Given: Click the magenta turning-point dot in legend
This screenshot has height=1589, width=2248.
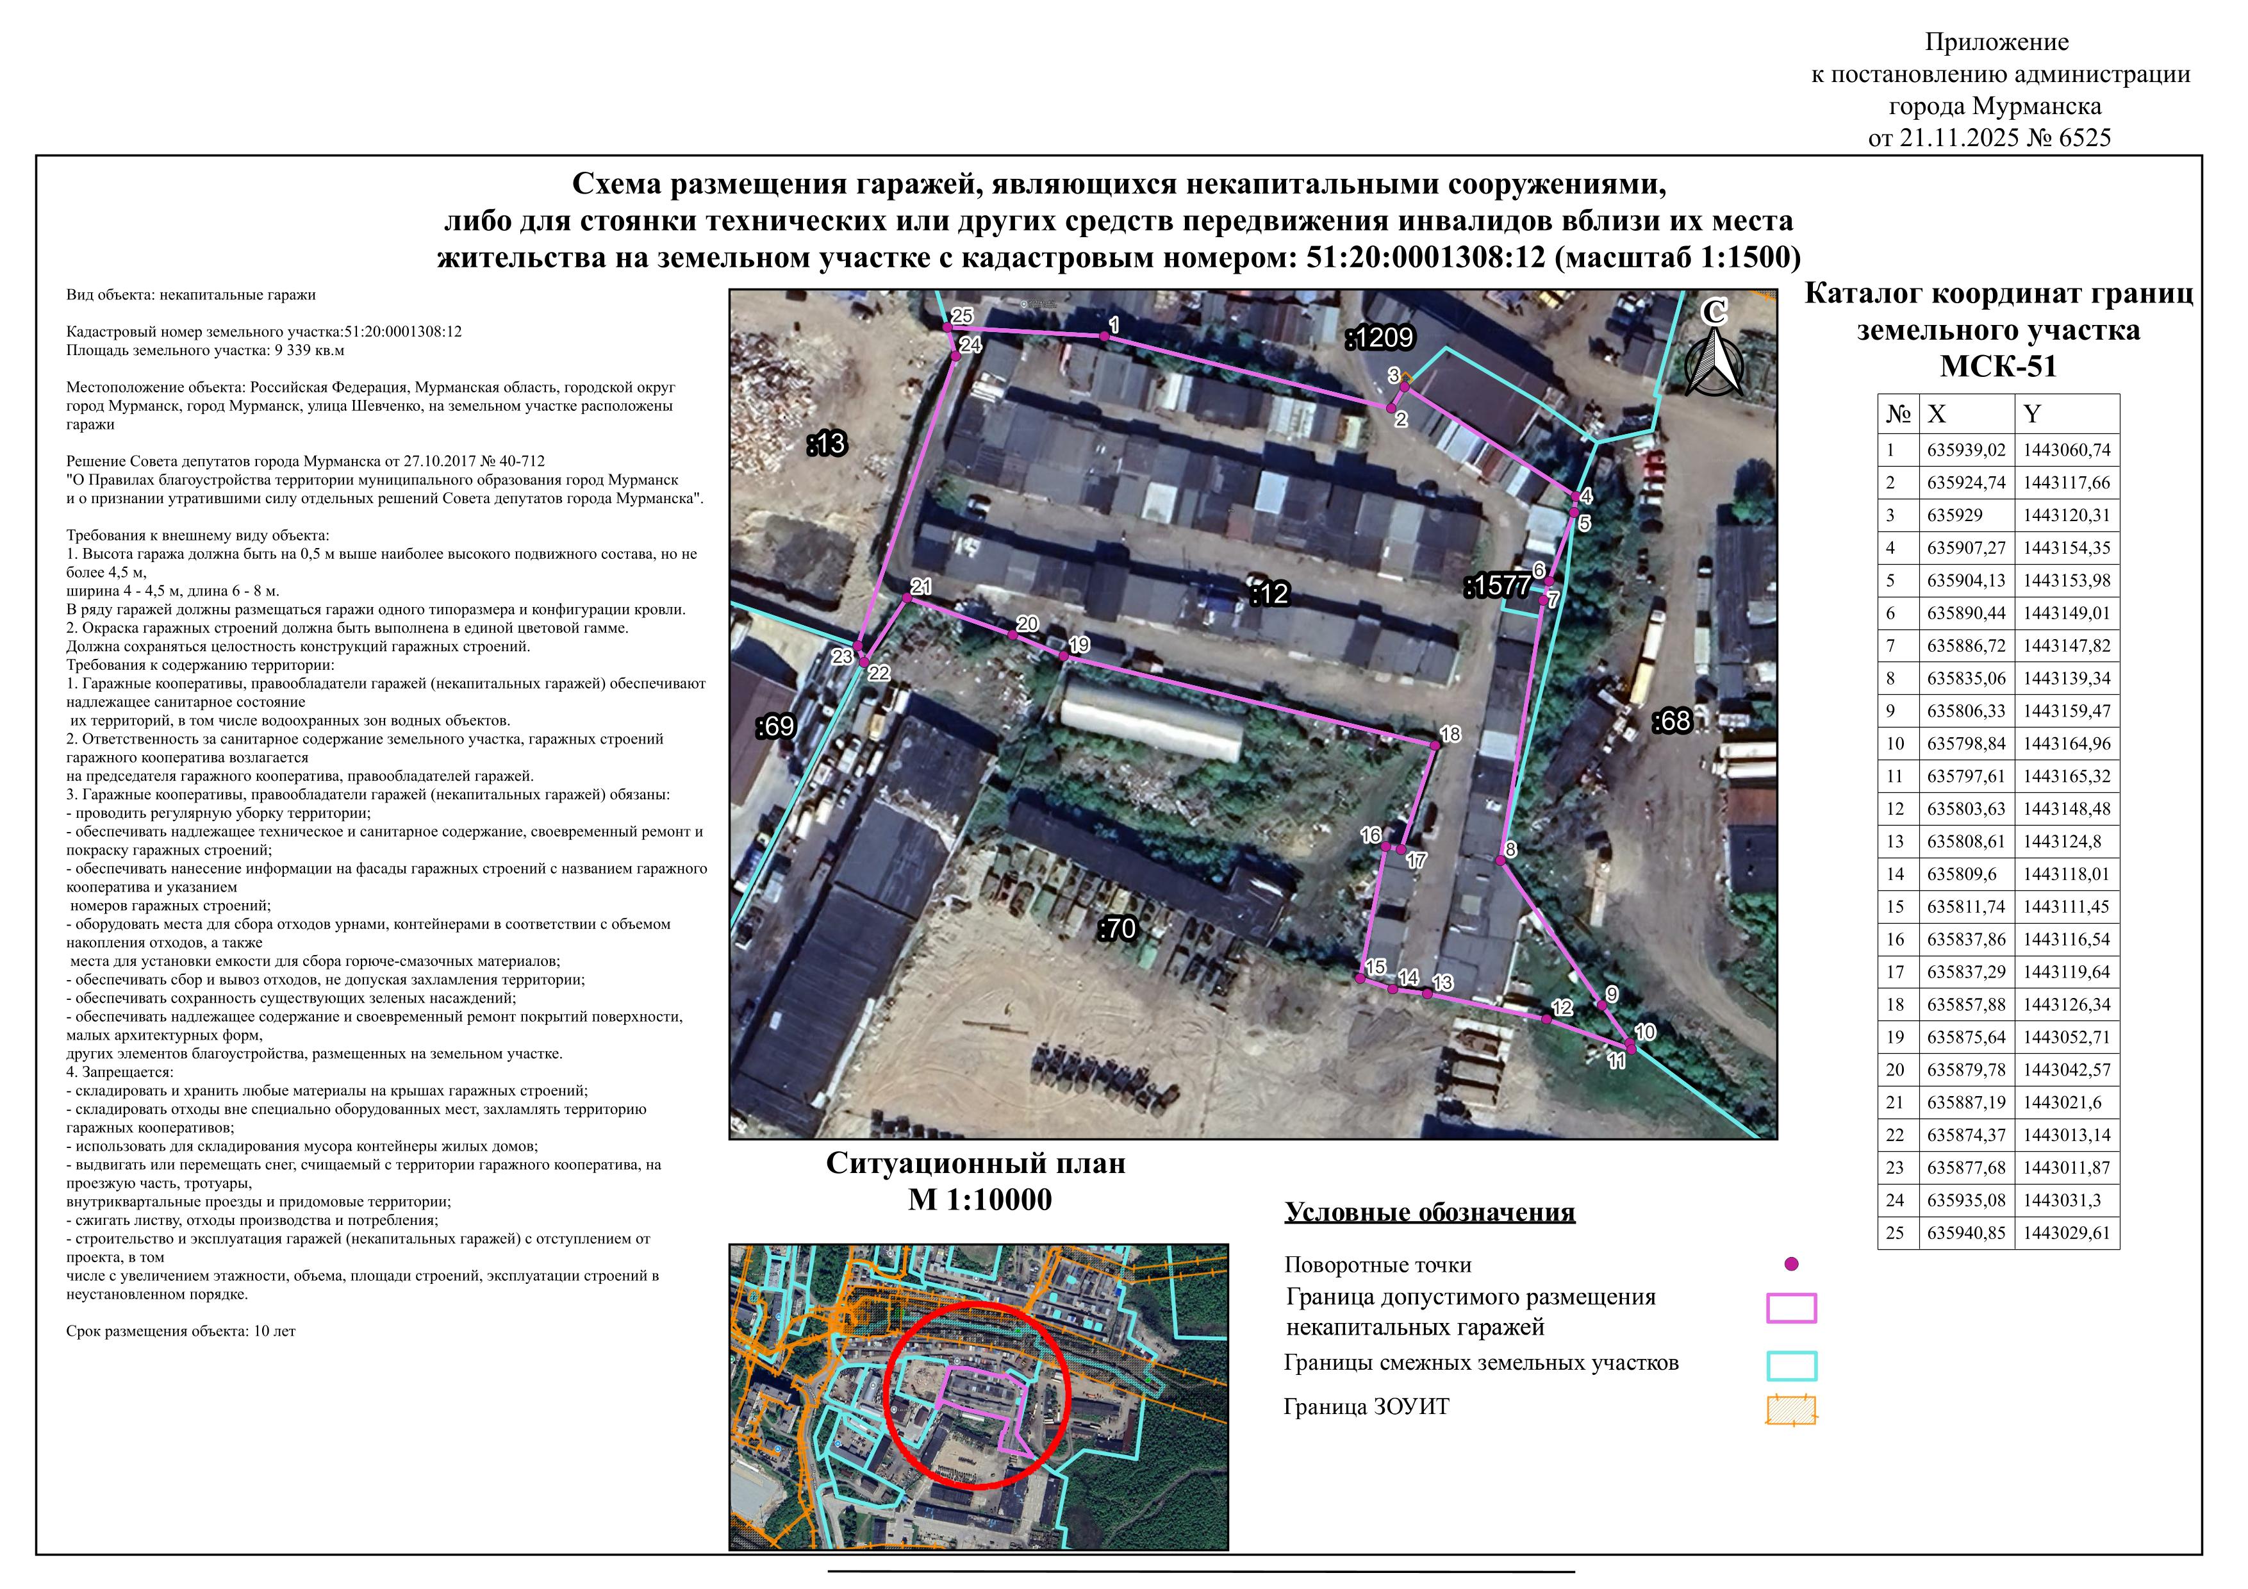Looking at the screenshot, I should [1792, 1264].
